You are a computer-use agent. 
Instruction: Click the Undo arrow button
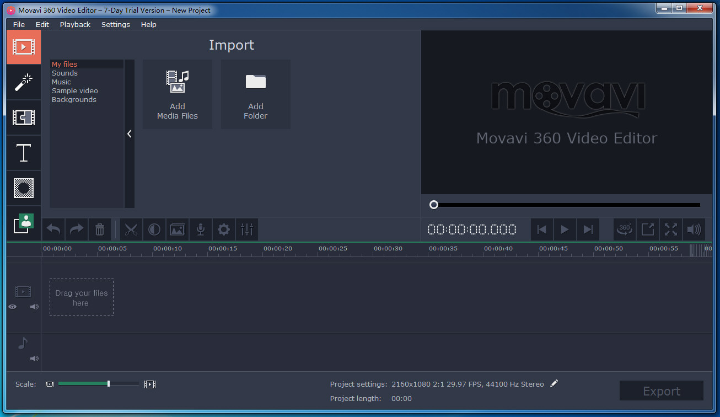[x=53, y=229]
